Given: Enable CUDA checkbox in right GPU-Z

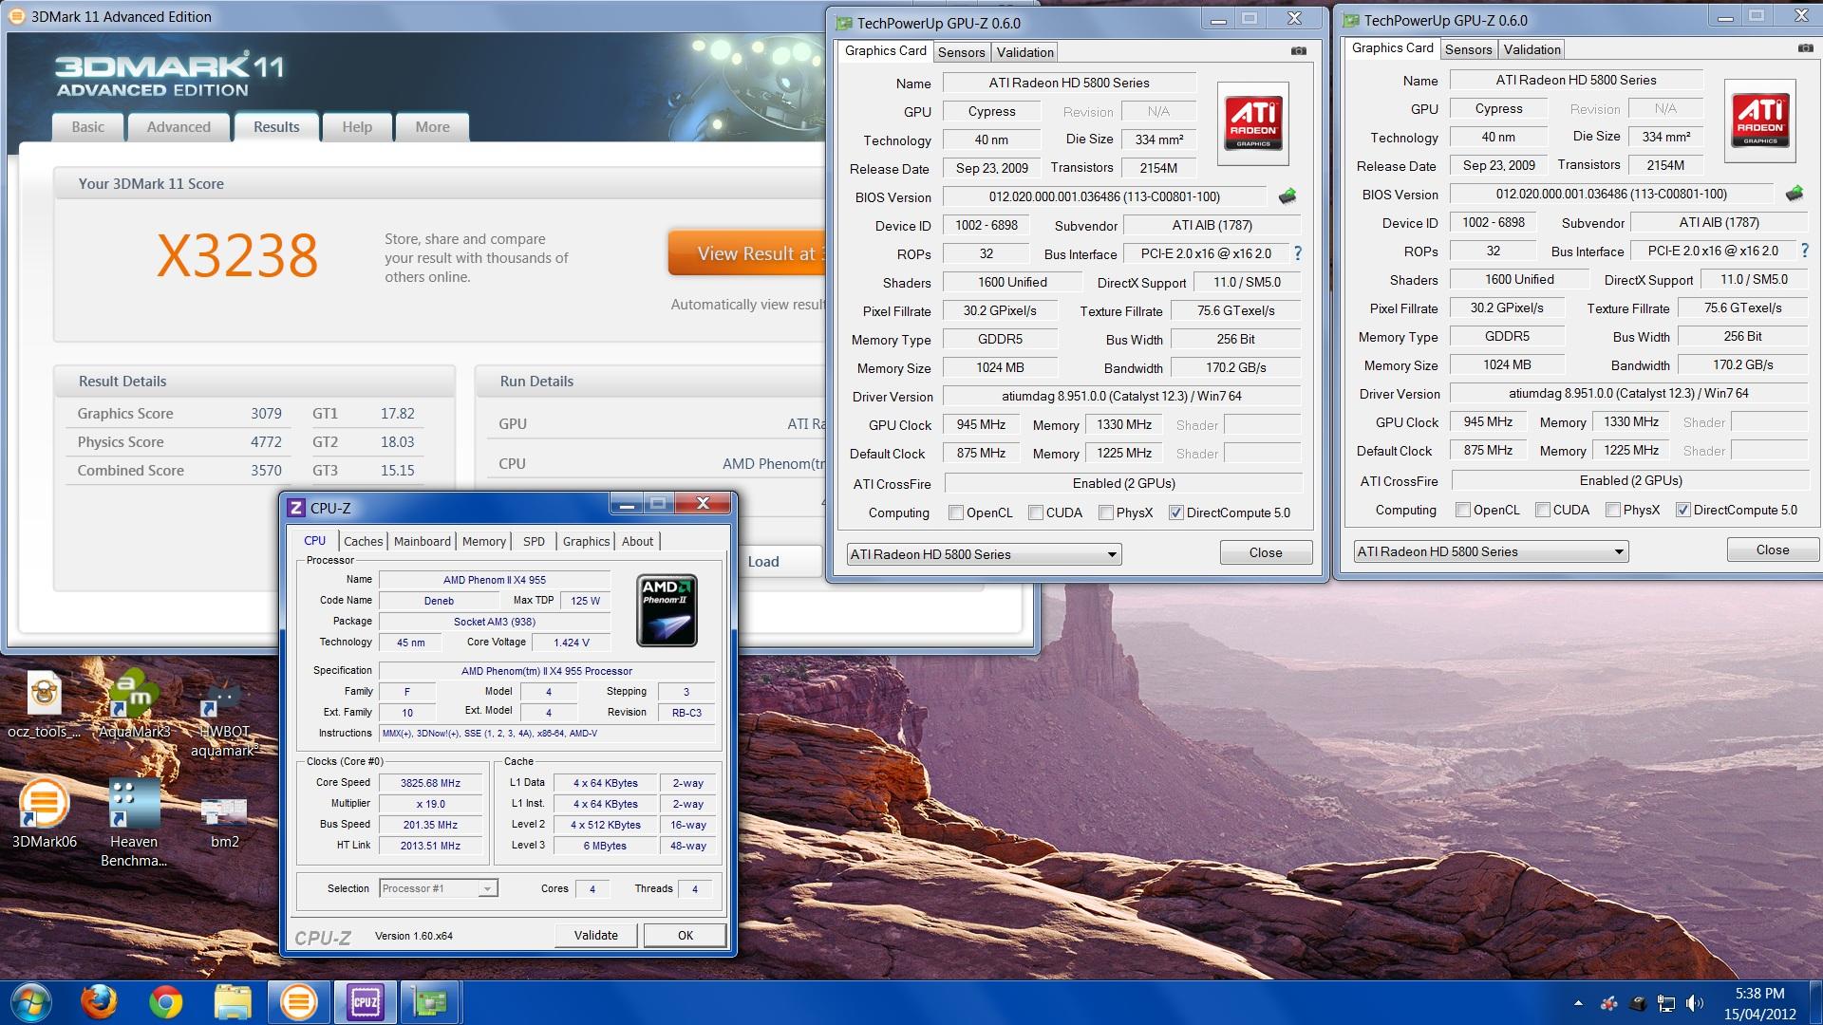Looking at the screenshot, I should point(1543,510).
